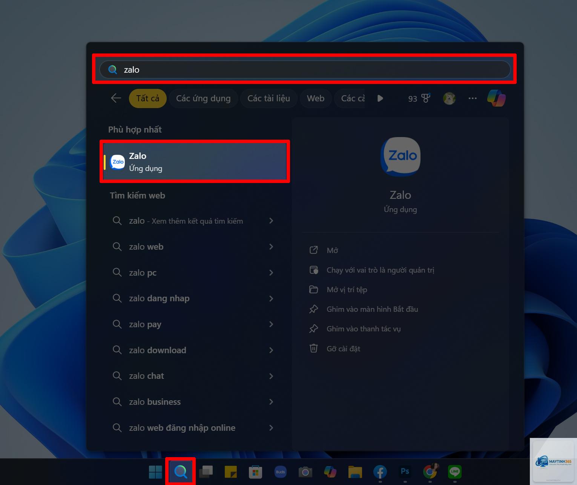Viewport: 577px width, 485px height.
Task: Click the taskbar Search icon
Action: [180, 471]
